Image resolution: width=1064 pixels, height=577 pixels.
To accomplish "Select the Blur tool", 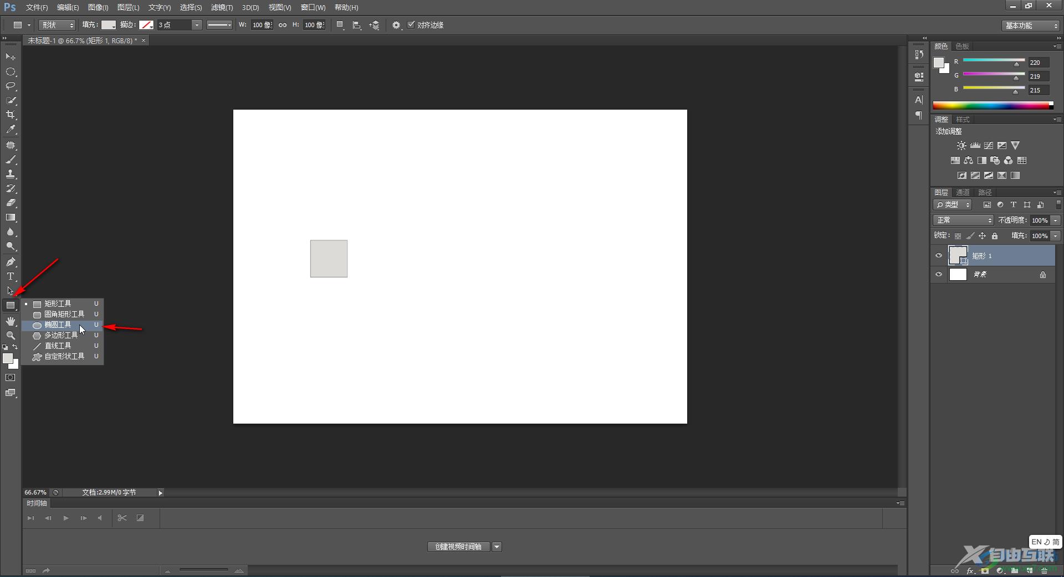I will [x=11, y=232].
